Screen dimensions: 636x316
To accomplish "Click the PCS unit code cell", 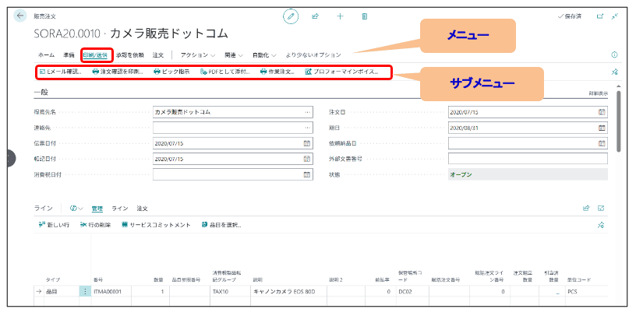I will tap(586, 291).
